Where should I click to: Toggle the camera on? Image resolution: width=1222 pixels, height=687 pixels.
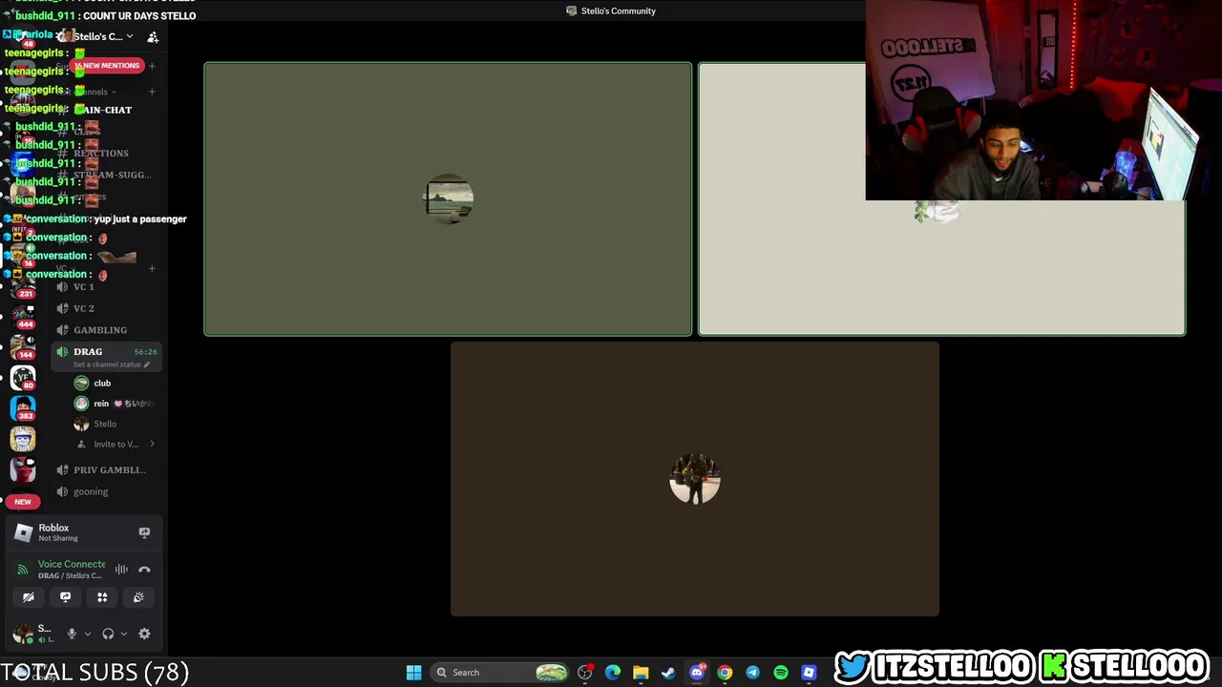coord(29,597)
